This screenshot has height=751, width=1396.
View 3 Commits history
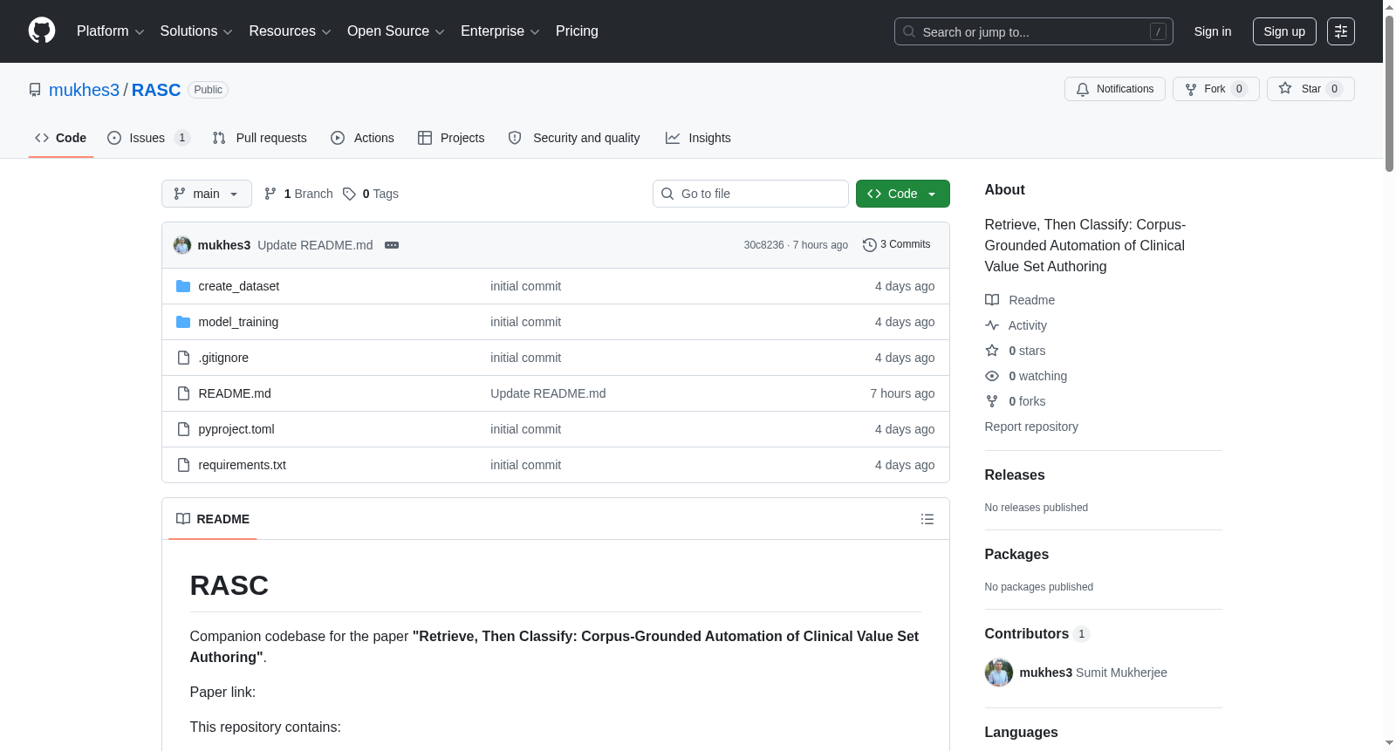(x=896, y=245)
